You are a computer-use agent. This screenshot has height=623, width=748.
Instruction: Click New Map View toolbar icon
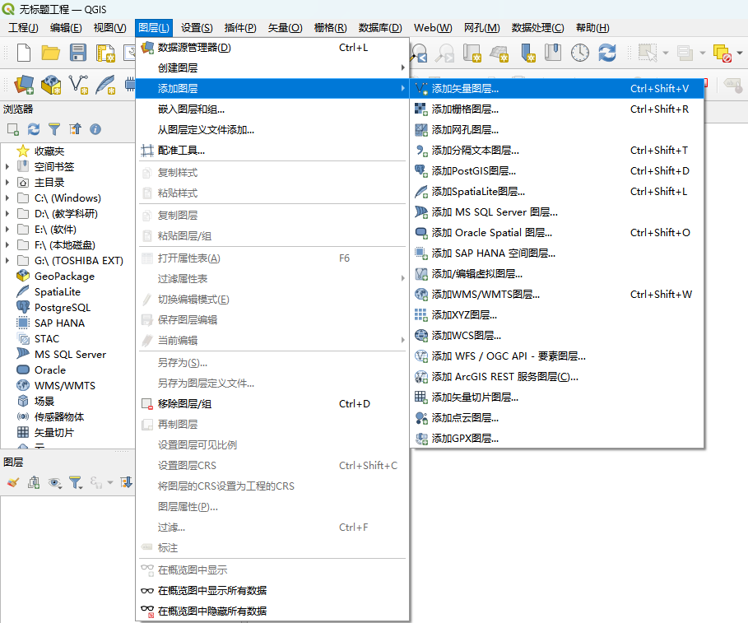point(472,53)
